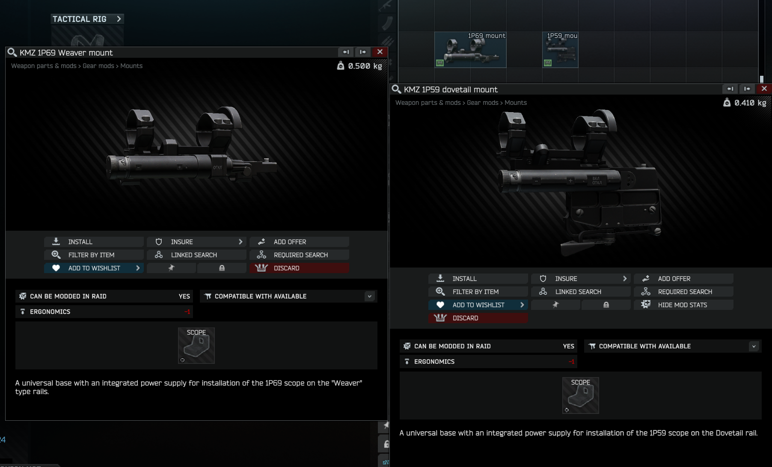The width and height of the screenshot is (772, 467).
Task: Click the stash scrollbar handle
Action: coord(762,79)
